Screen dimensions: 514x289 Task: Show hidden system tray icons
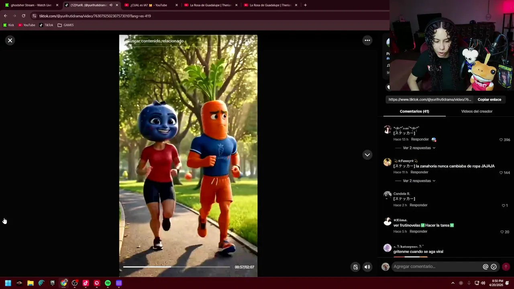[x=453, y=283]
